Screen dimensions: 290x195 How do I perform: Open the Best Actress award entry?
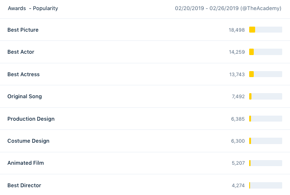coord(23,74)
